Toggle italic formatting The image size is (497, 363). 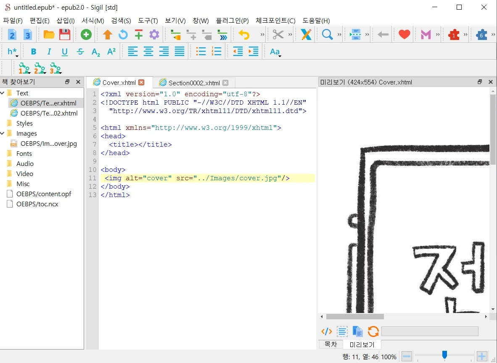pos(49,52)
